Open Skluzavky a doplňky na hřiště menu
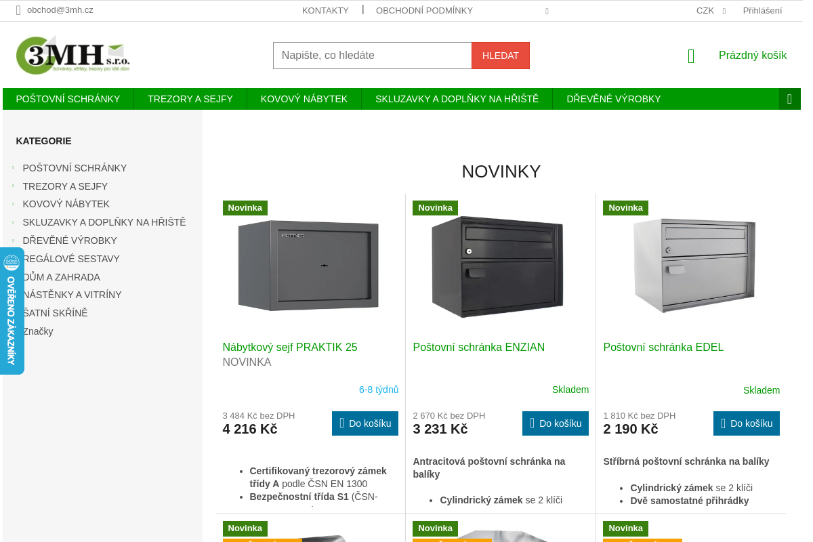The width and height of the screenshot is (813, 542). coord(457,99)
